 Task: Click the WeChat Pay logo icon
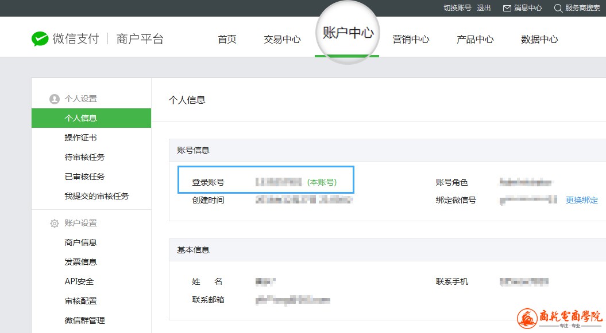(x=40, y=39)
